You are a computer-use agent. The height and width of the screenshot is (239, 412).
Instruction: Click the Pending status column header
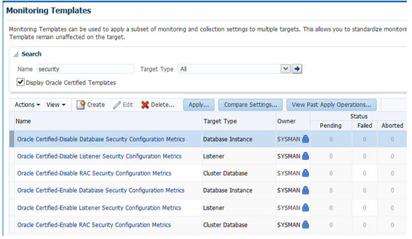[x=331, y=125]
